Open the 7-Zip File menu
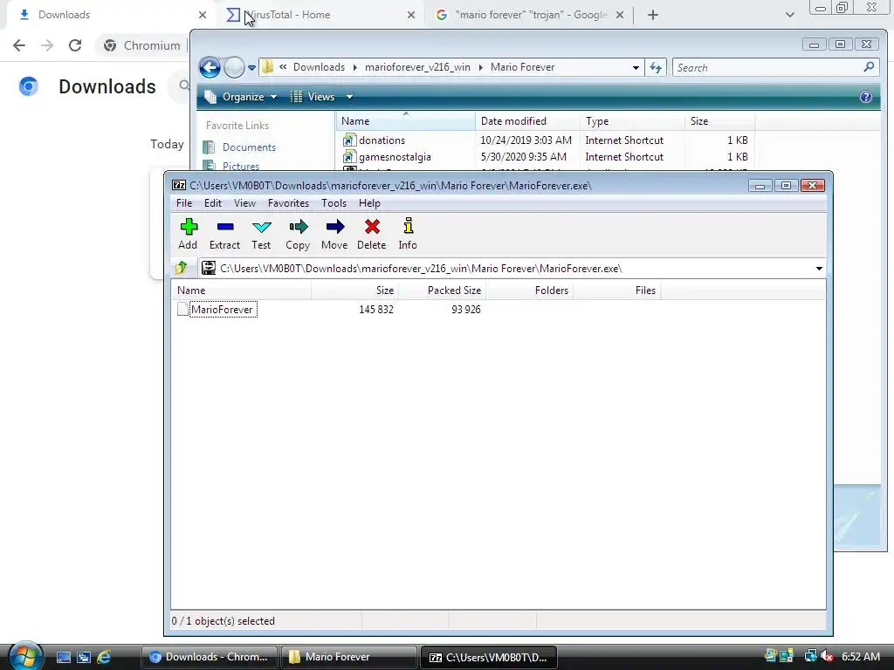894x670 pixels. (184, 202)
